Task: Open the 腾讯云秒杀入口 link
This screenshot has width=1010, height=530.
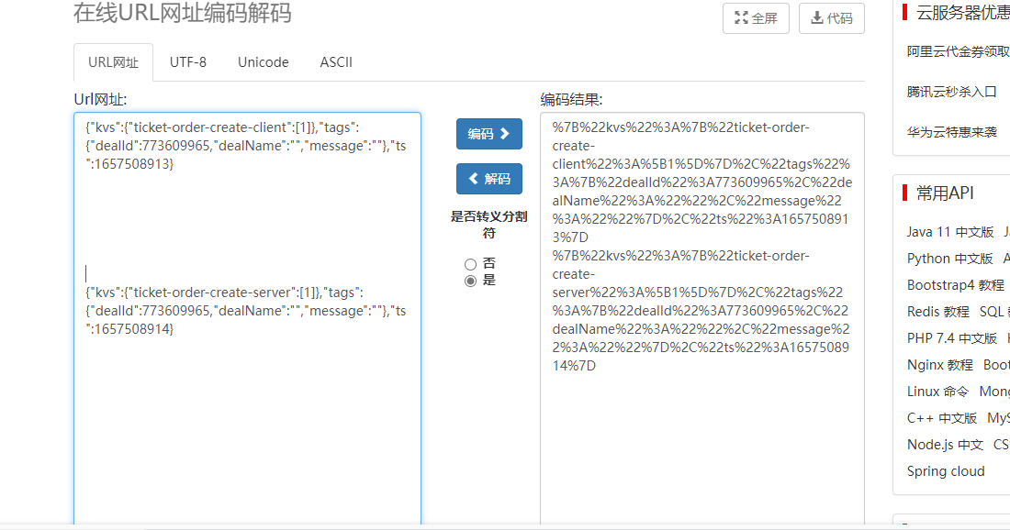Action: tap(951, 92)
